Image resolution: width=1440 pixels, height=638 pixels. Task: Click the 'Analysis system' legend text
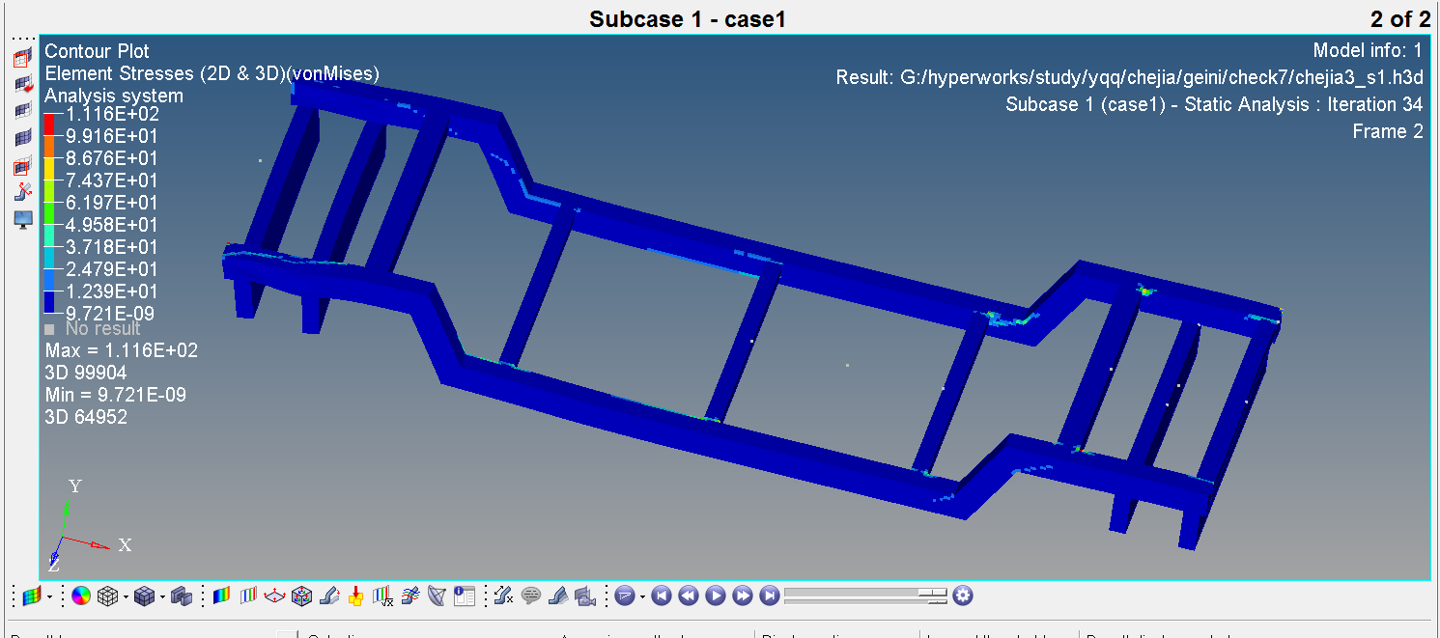(x=114, y=96)
